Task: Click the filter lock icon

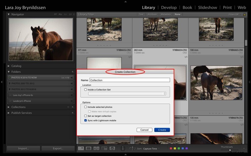Action: tap(244, 14)
